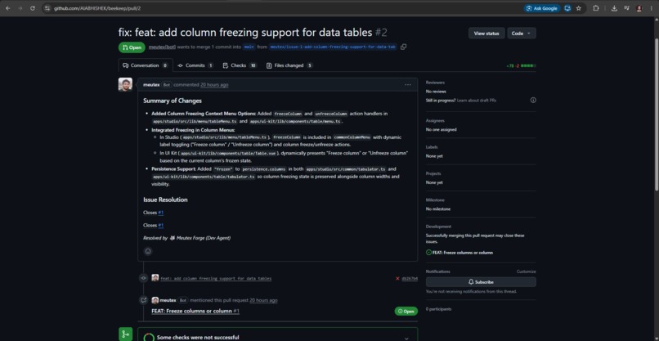Go back in browser history
659x341 pixels.
[7, 8]
